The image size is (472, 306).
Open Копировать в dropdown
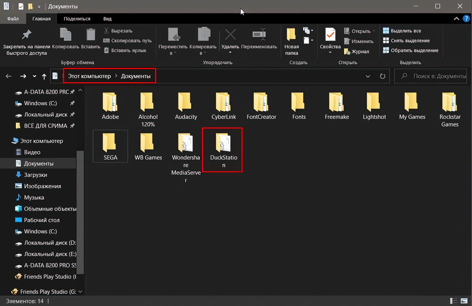[x=203, y=42]
